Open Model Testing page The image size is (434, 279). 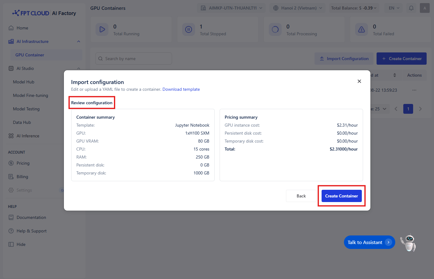26,109
